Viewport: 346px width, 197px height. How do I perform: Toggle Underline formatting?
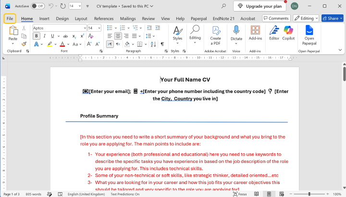pos(52,36)
